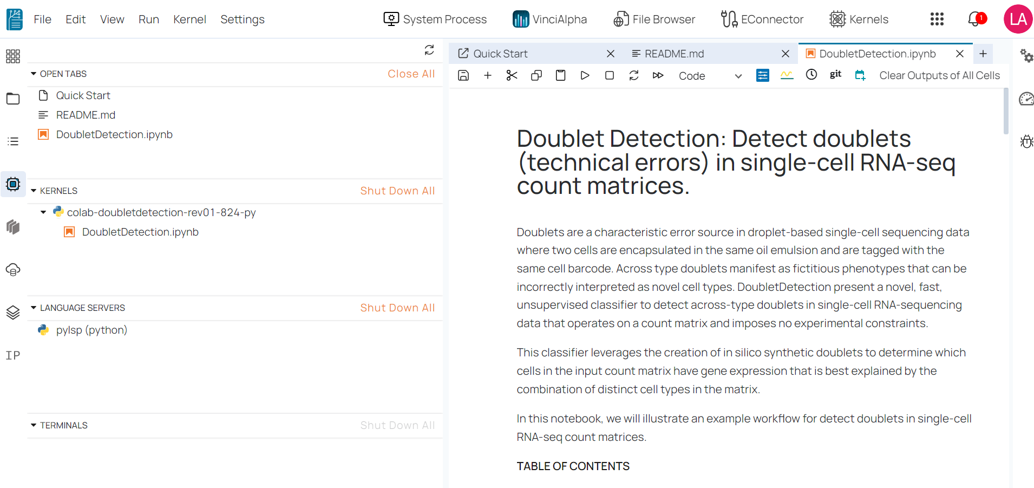1034x488 pixels.
Task: Launch VinciAlpha
Action: 549,19
